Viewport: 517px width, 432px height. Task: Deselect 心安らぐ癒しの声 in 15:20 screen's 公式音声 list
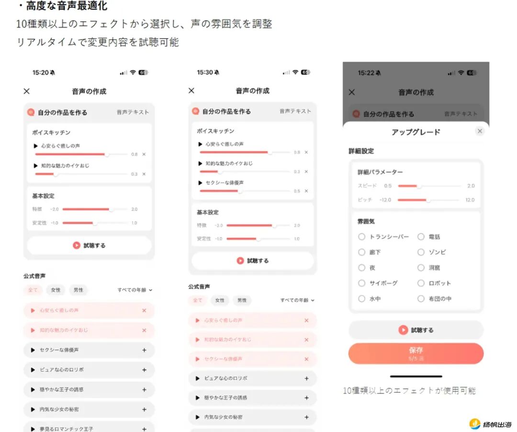[144, 311]
